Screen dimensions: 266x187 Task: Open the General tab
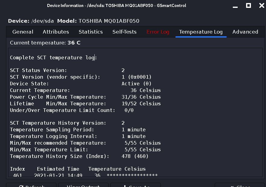[23, 32]
